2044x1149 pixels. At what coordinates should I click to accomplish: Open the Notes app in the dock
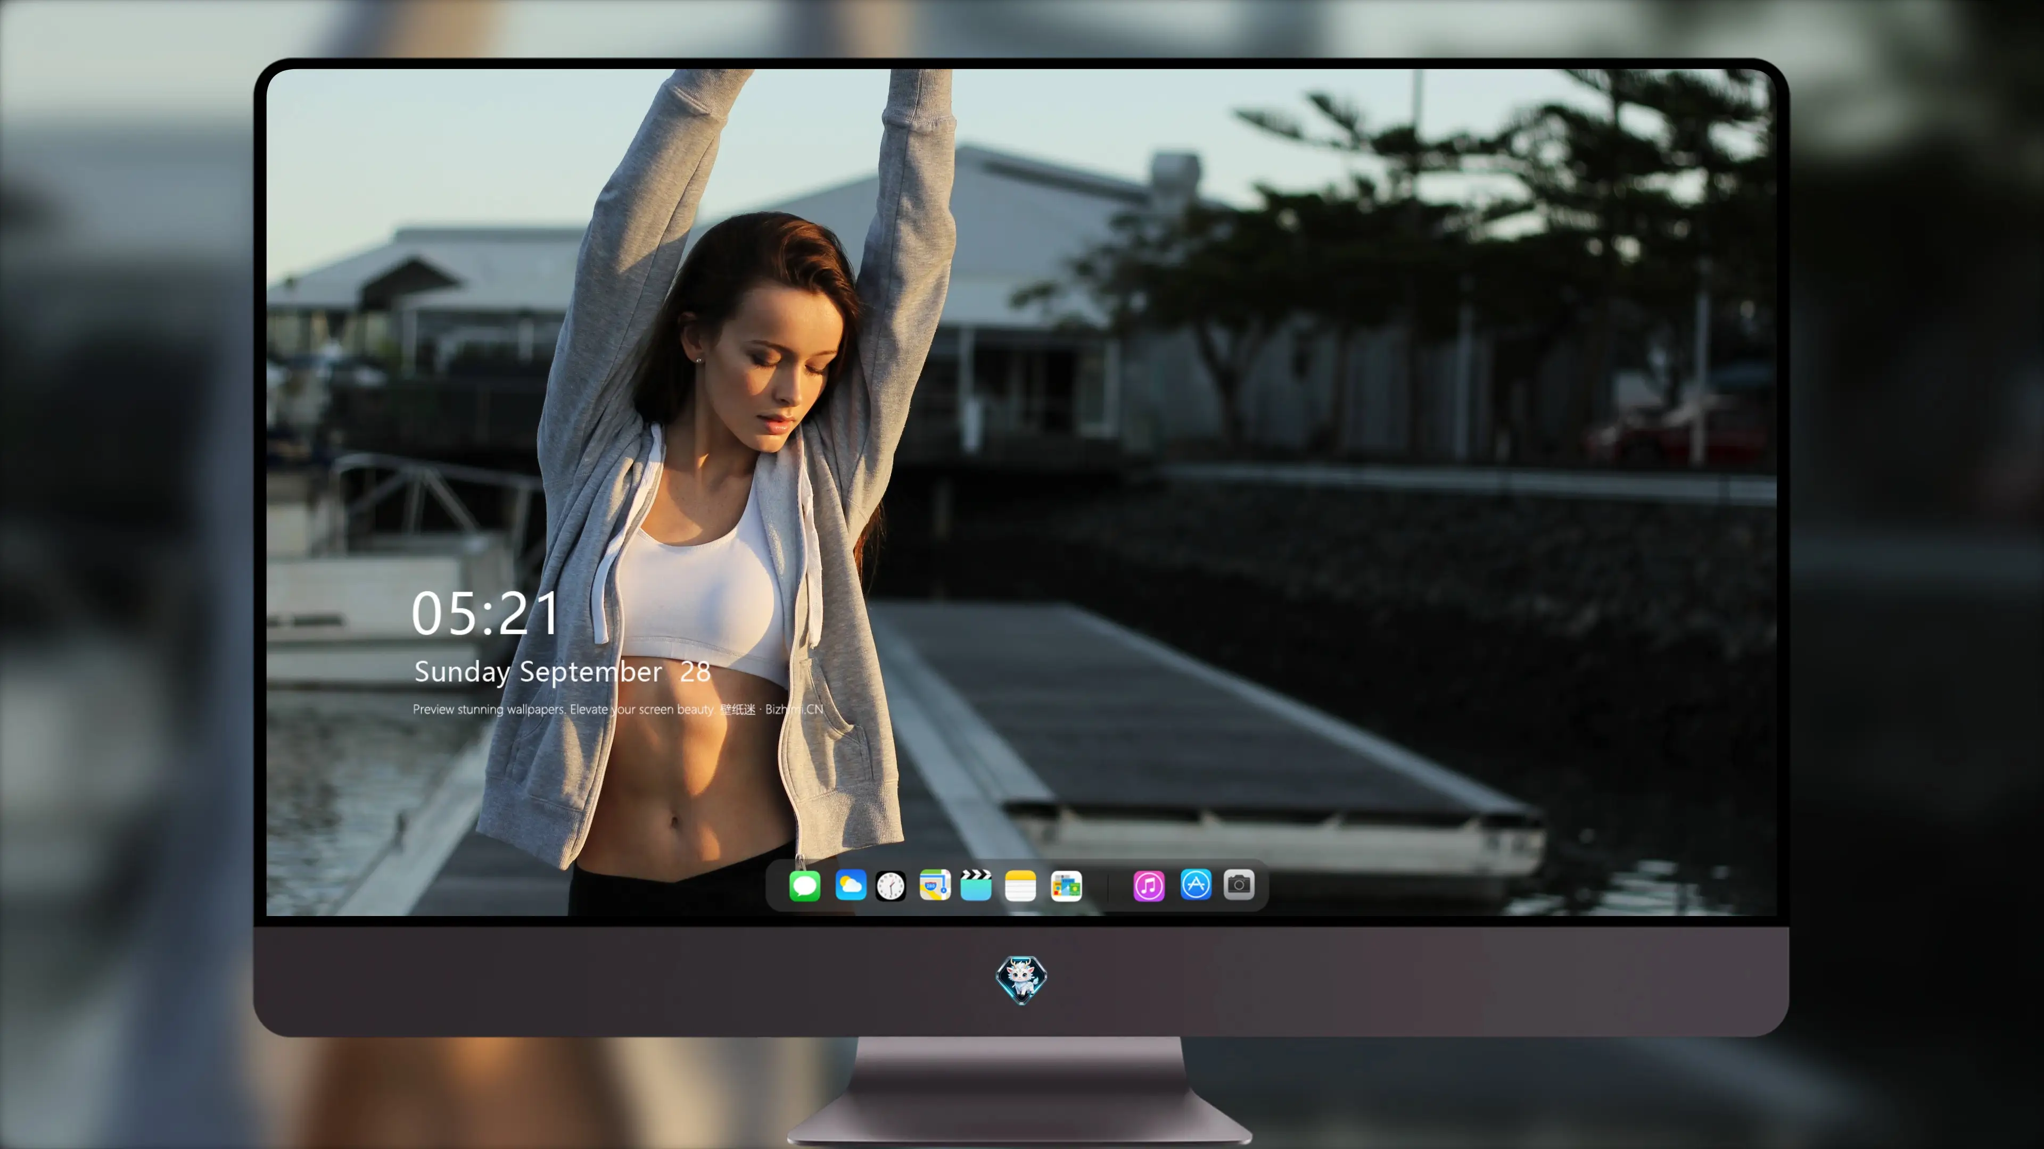pyautogui.click(x=1020, y=885)
